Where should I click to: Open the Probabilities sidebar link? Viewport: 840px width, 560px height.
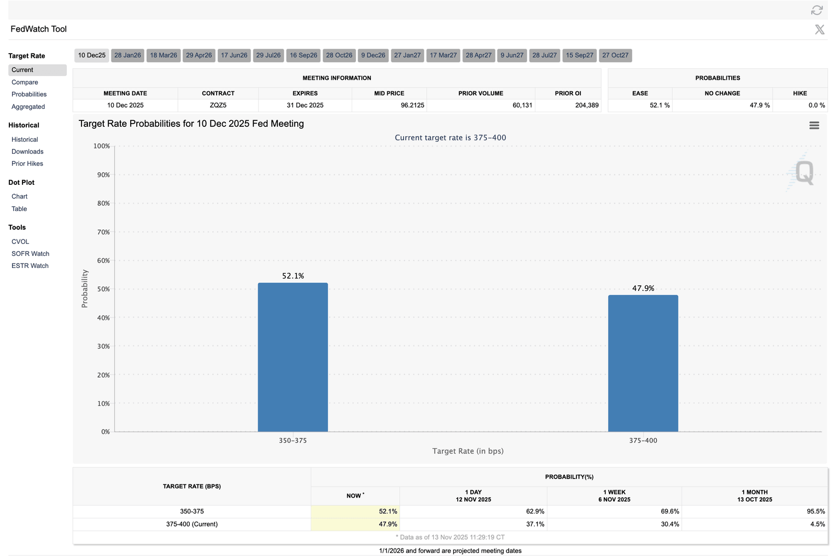tap(29, 94)
